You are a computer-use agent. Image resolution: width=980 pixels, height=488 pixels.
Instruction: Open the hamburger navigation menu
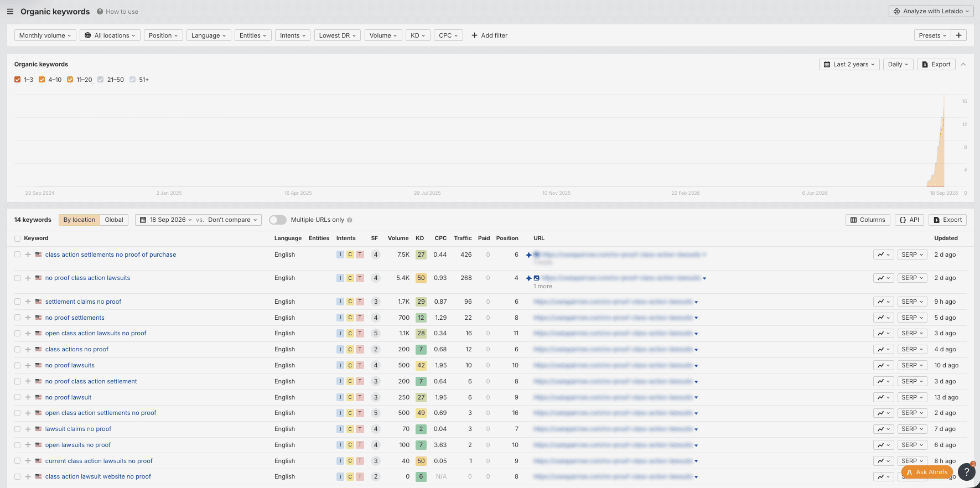(x=10, y=12)
